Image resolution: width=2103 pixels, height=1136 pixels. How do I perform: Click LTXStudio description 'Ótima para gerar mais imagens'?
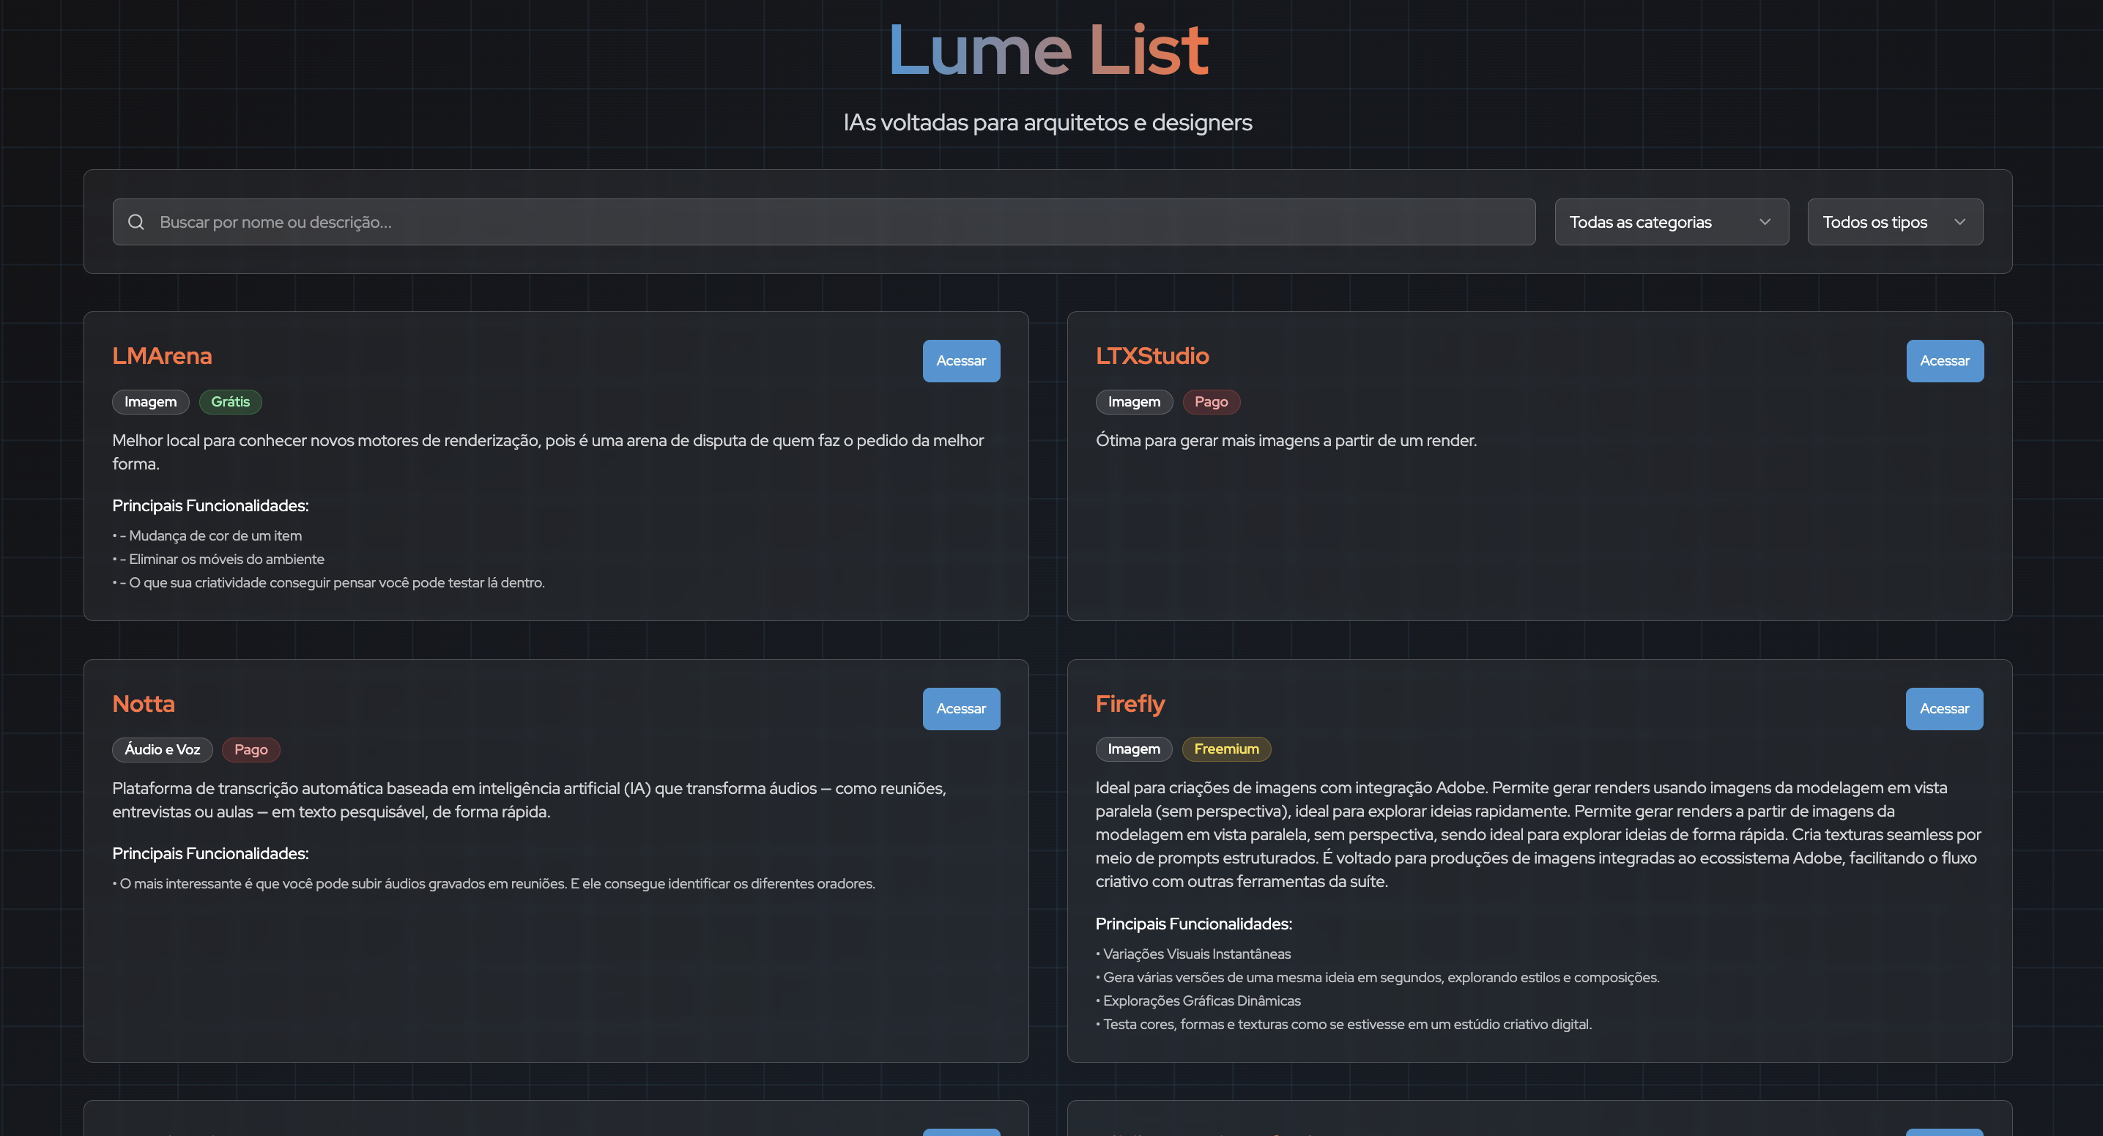click(x=1286, y=441)
